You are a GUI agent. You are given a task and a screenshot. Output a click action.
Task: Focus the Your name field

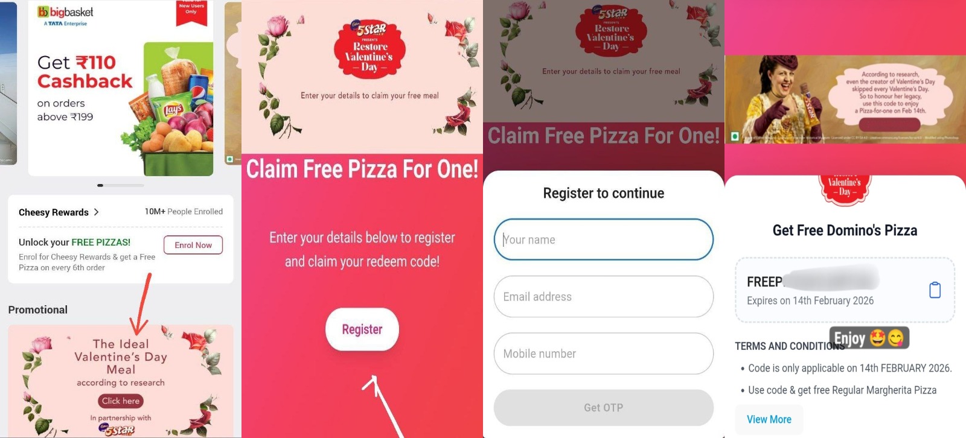(x=604, y=240)
